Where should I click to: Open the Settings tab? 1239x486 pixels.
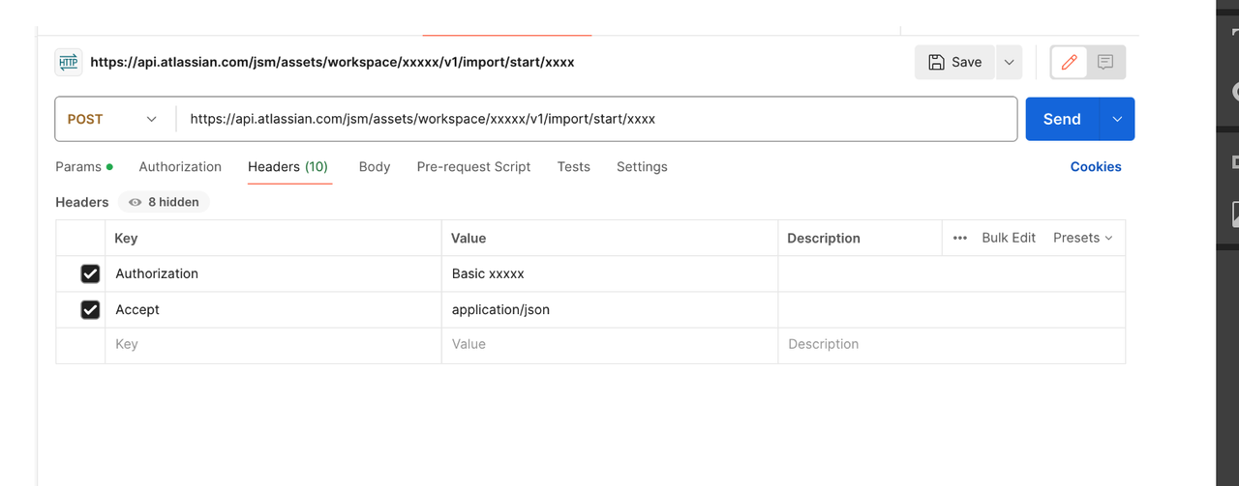pyautogui.click(x=642, y=166)
